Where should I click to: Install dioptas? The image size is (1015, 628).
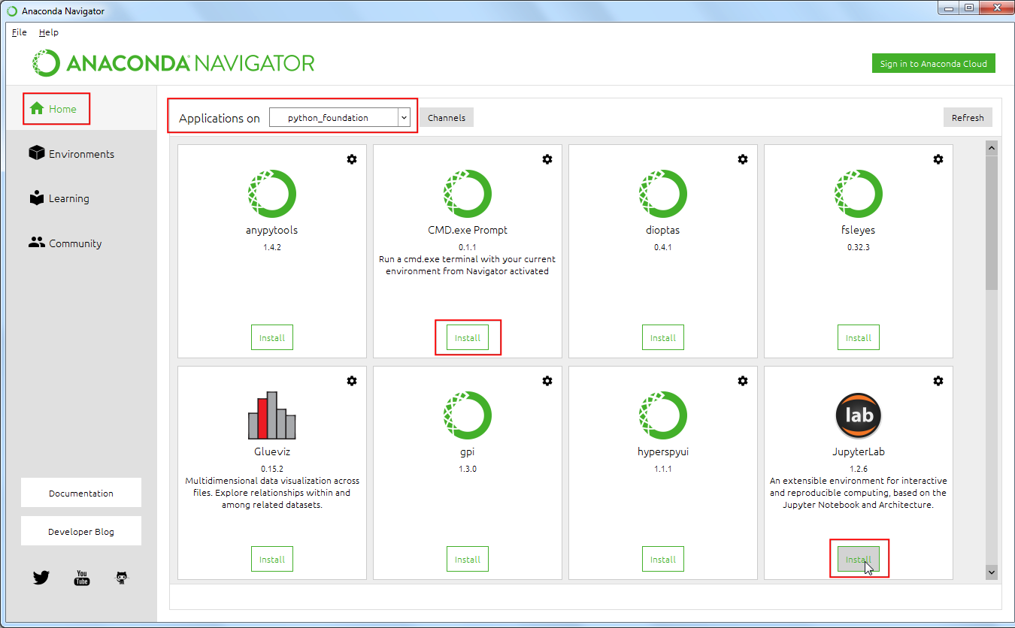click(663, 337)
